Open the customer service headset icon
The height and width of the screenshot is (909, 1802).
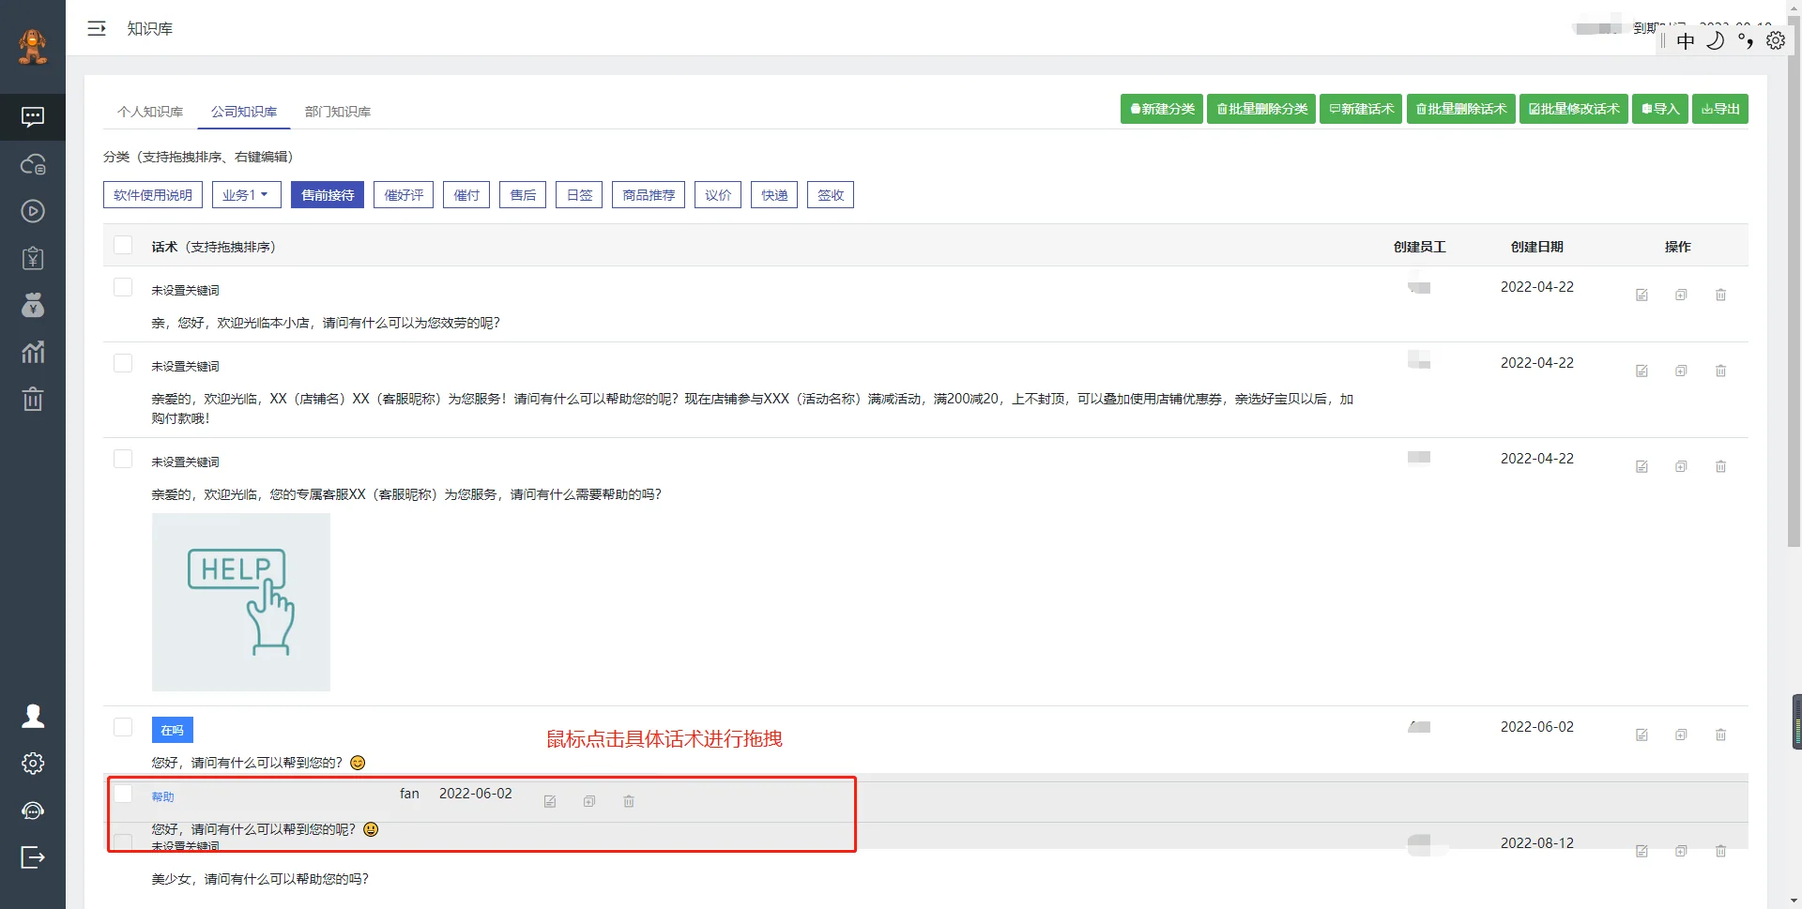click(33, 811)
